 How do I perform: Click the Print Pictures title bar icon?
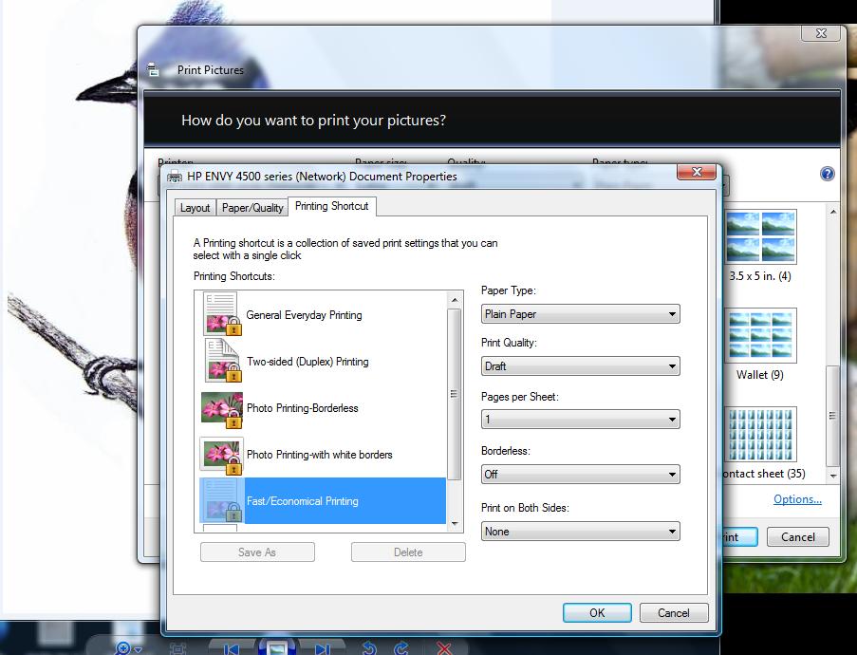pos(154,70)
